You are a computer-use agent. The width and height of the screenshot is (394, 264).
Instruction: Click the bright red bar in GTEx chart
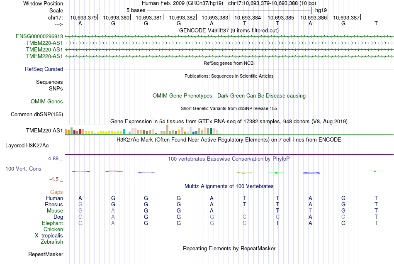pyautogui.click(x=80, y=131)
